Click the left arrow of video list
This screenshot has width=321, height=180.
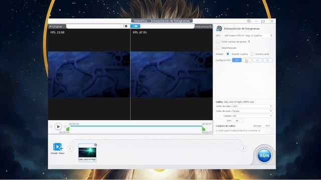click(x=70, y=148)
